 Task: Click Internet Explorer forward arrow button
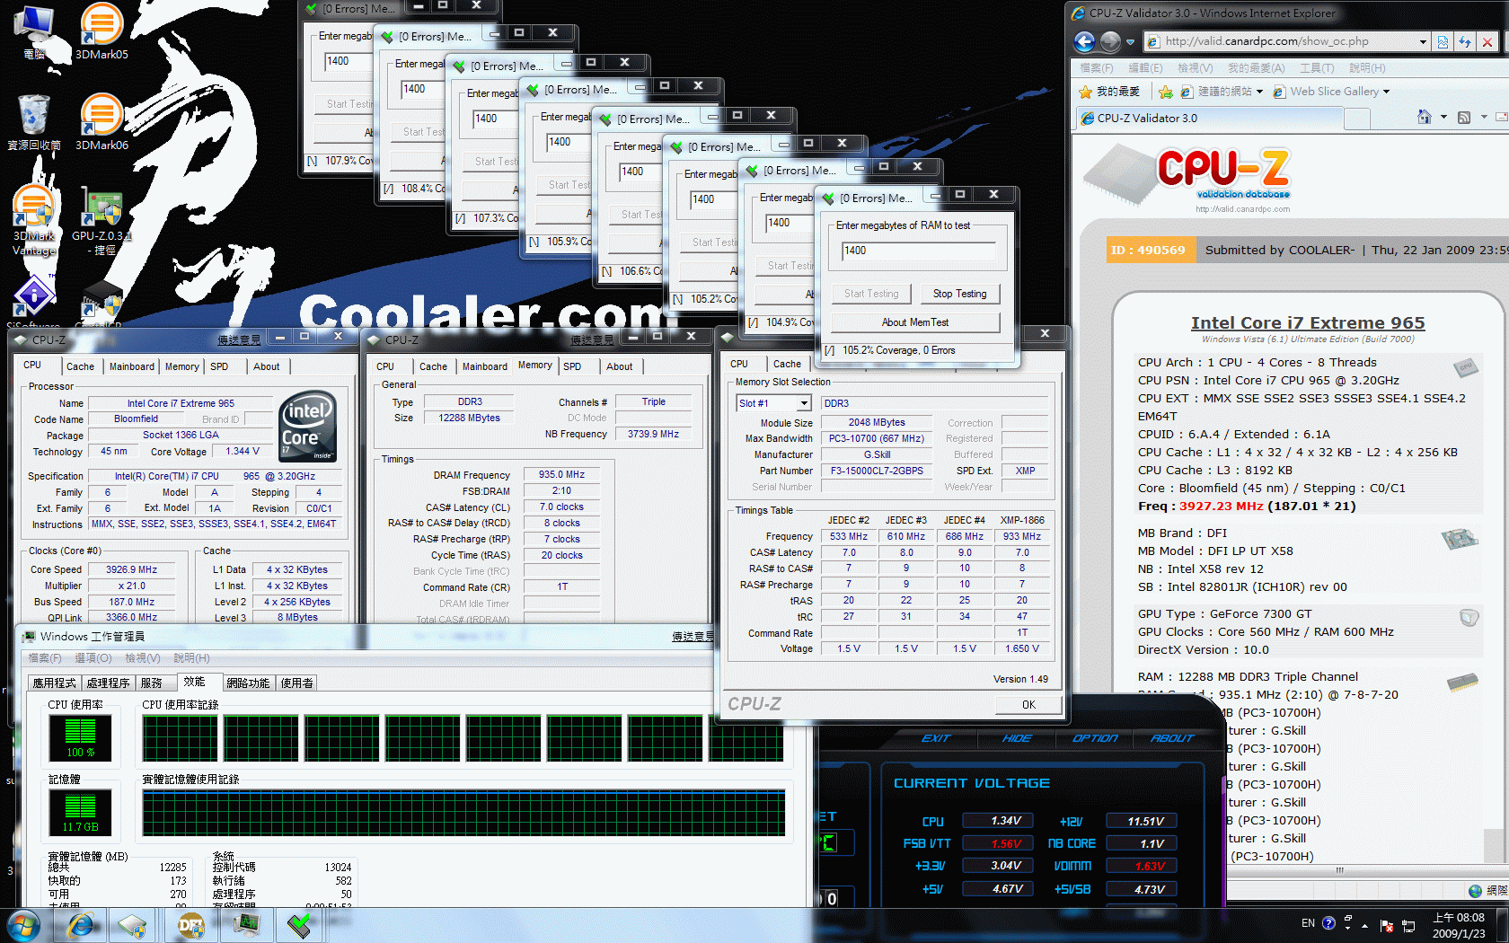click(1111, 41)
